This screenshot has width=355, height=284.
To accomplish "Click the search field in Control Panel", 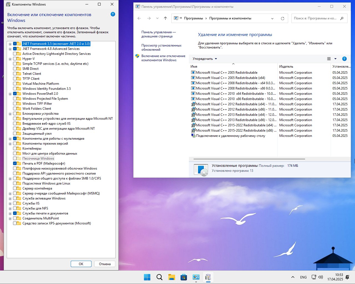I will pyautogui.click(x=319, y=18).
